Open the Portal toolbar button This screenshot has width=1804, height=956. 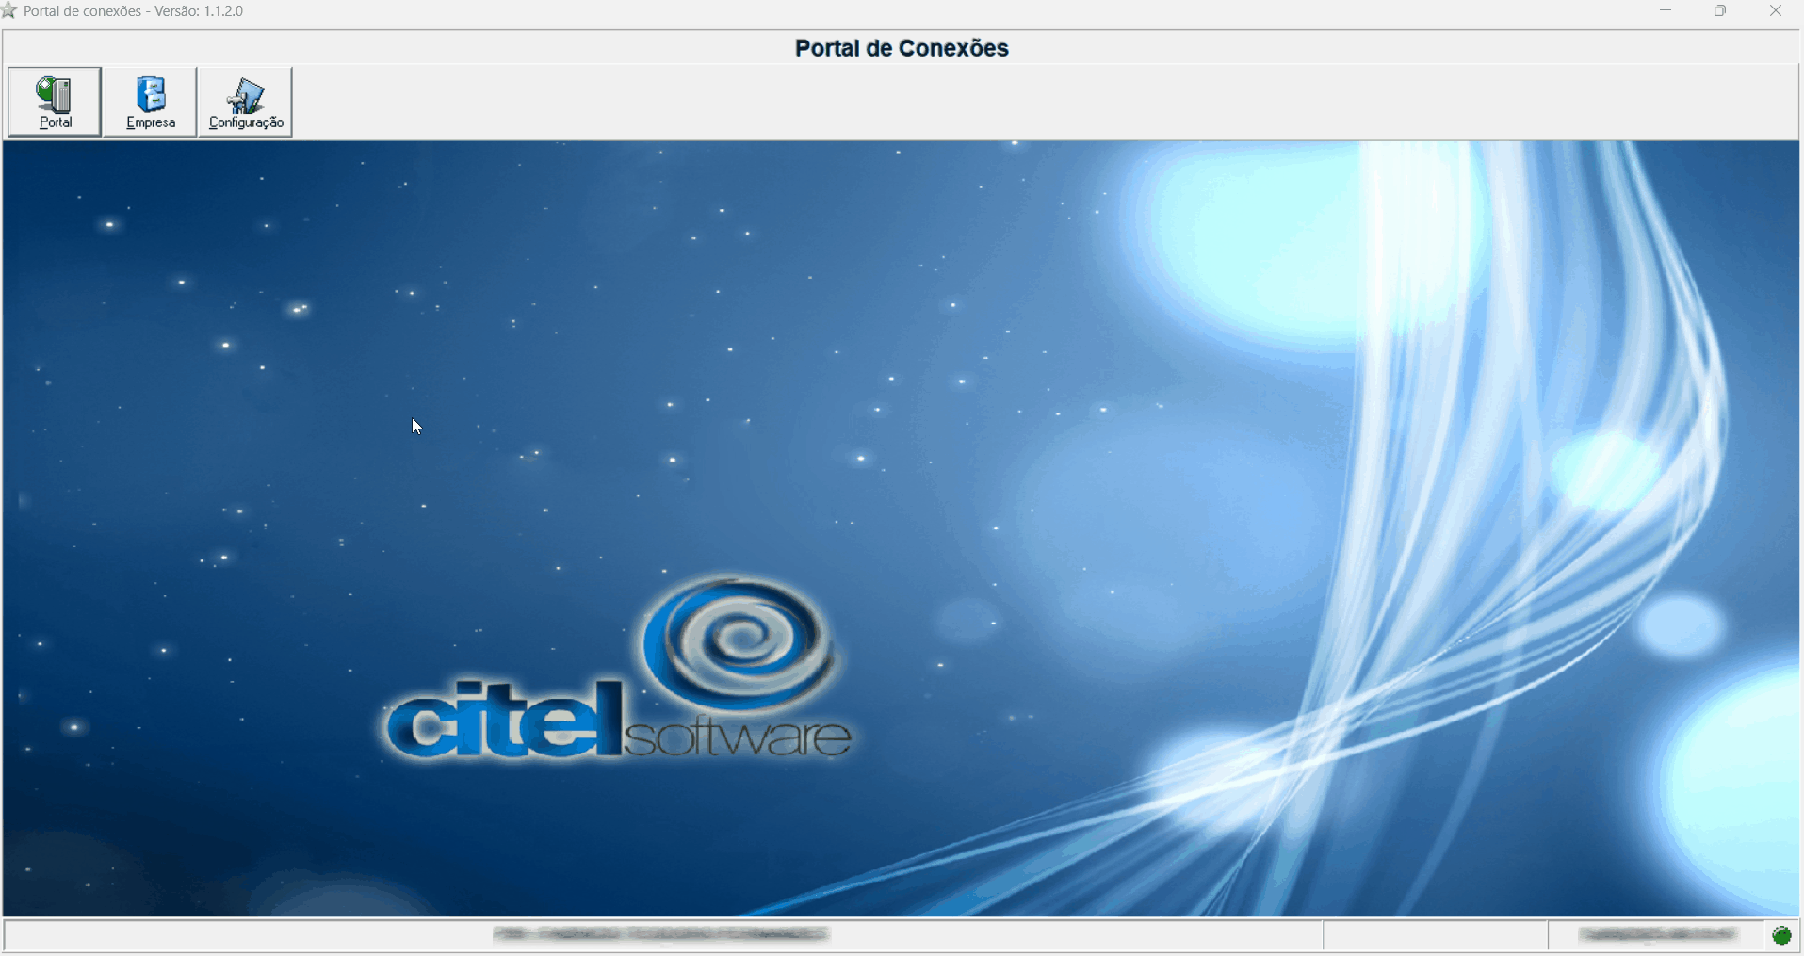click(55, 102)
